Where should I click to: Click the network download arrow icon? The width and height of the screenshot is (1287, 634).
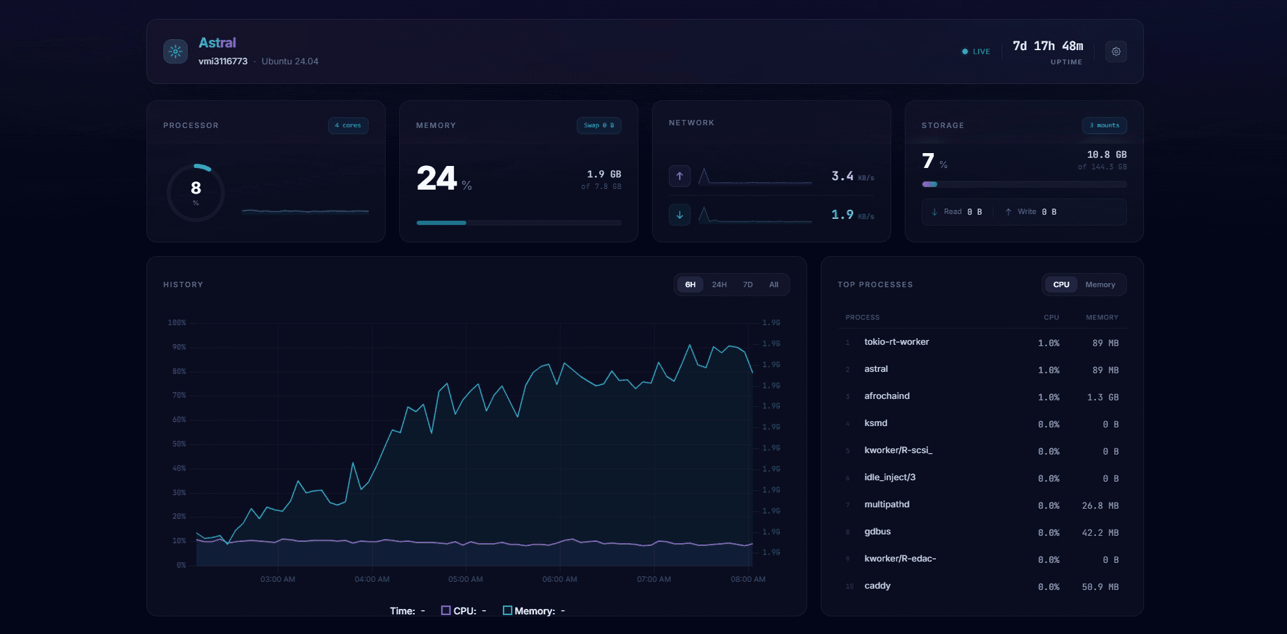[679, 215]
